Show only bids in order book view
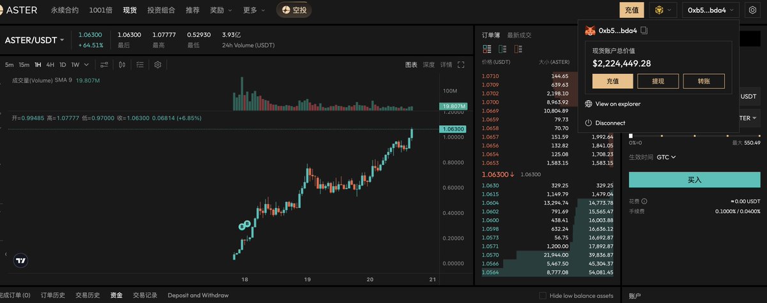Image resolution: width=767 pixels, height=303 pixels. point(502,48)
